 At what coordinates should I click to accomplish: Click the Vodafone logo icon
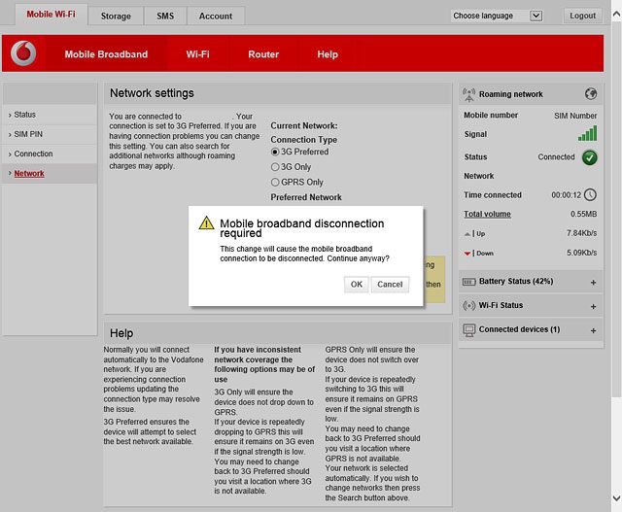(23, 53)
